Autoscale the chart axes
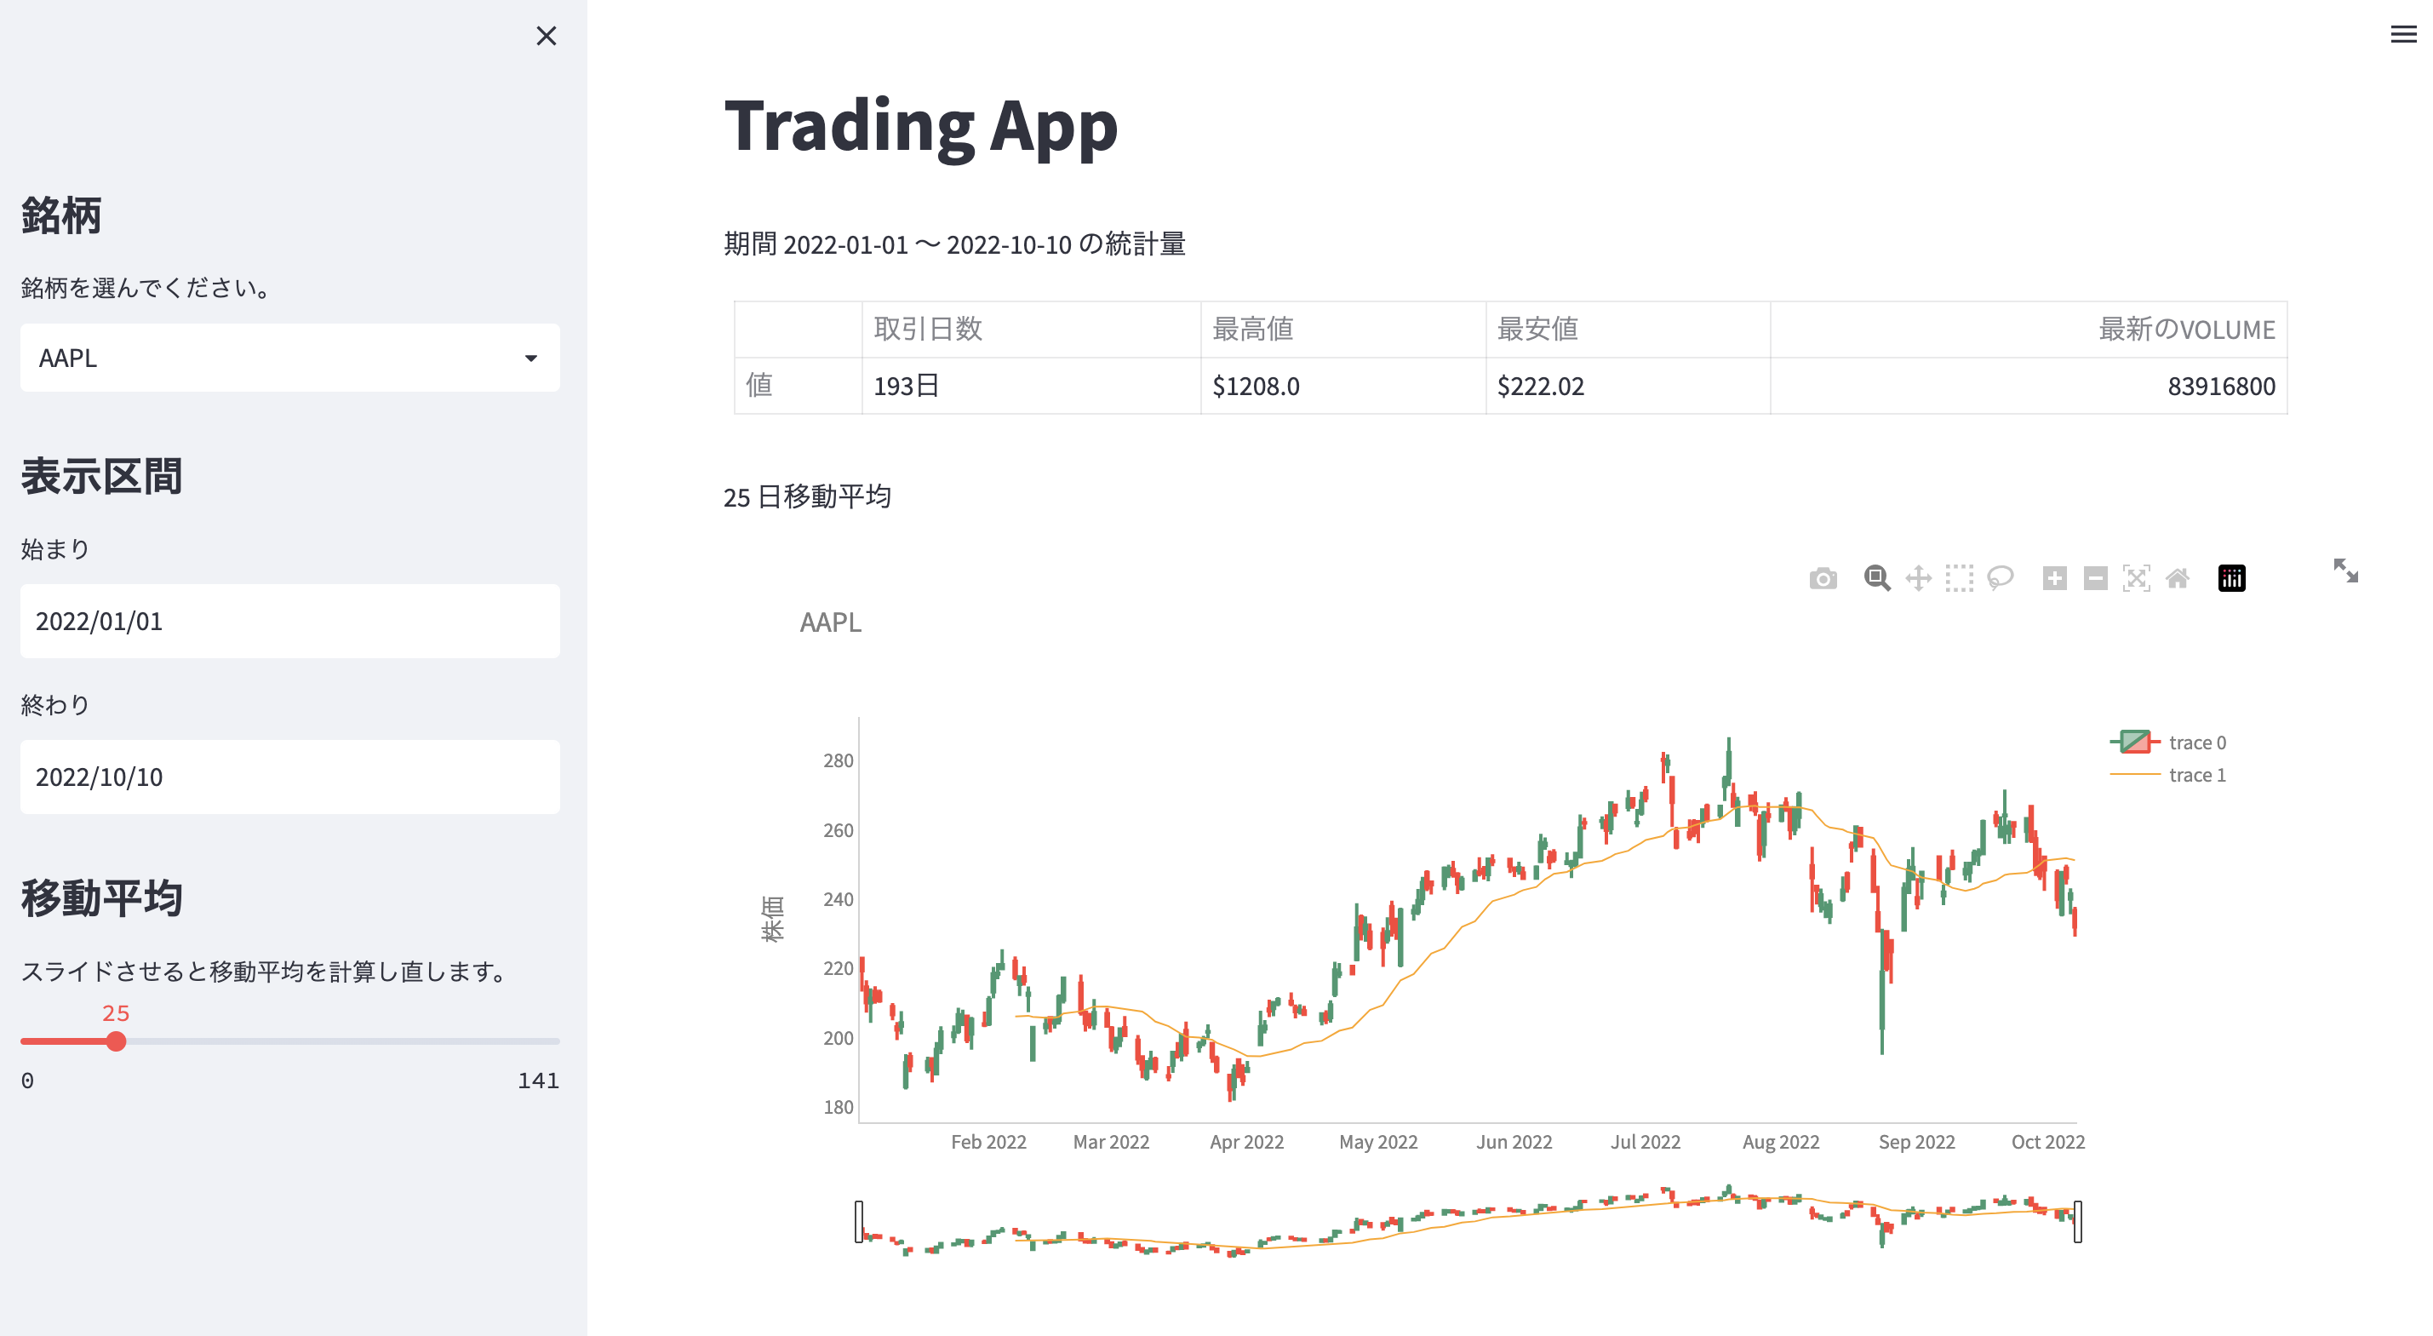Screen dimensions: 2433x1336 2138,577
